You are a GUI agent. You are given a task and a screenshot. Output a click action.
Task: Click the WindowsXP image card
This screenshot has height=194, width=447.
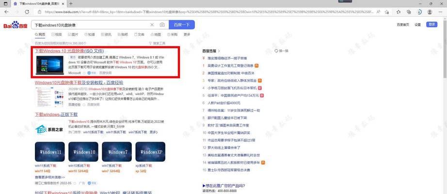[150, 152]
